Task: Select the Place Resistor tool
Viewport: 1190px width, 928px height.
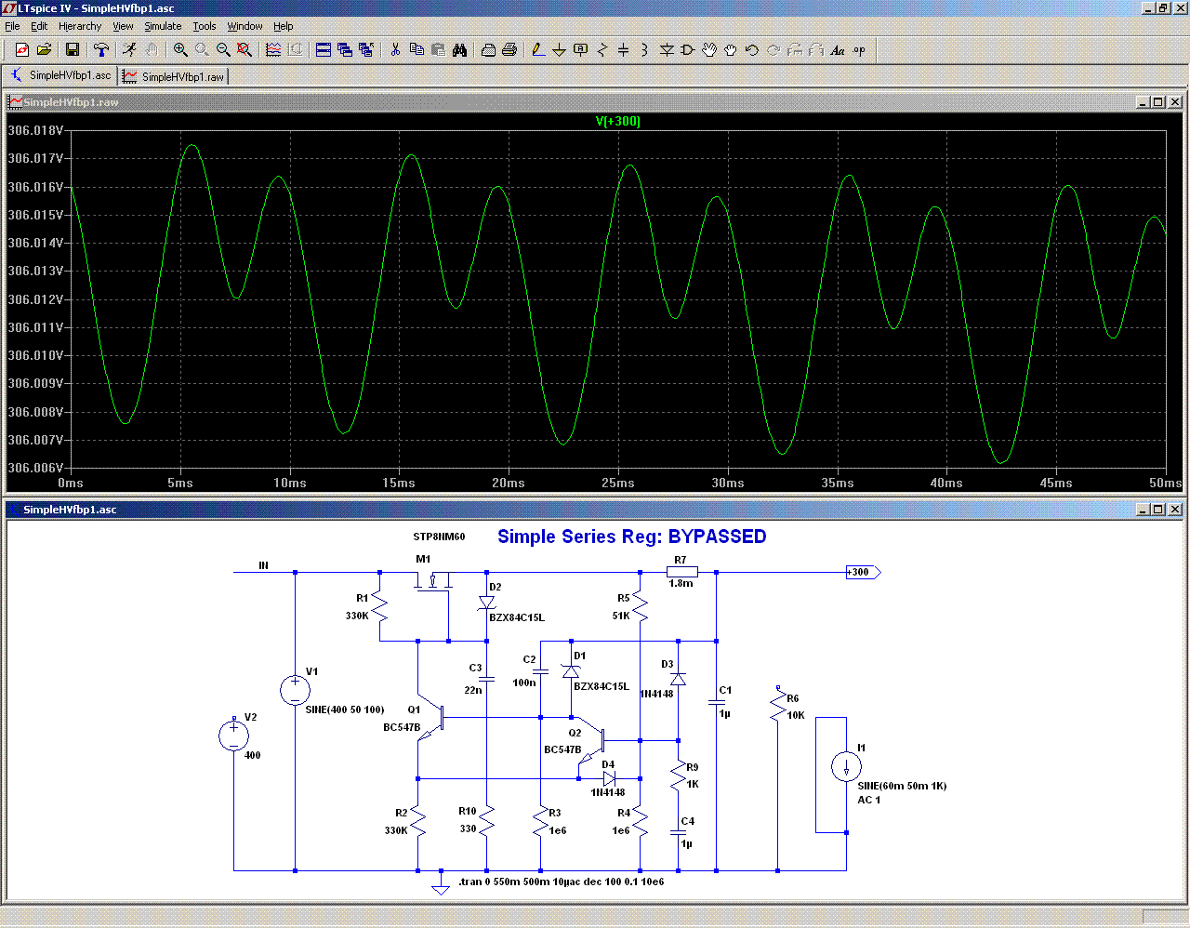Action: click(x=602, y=50)
